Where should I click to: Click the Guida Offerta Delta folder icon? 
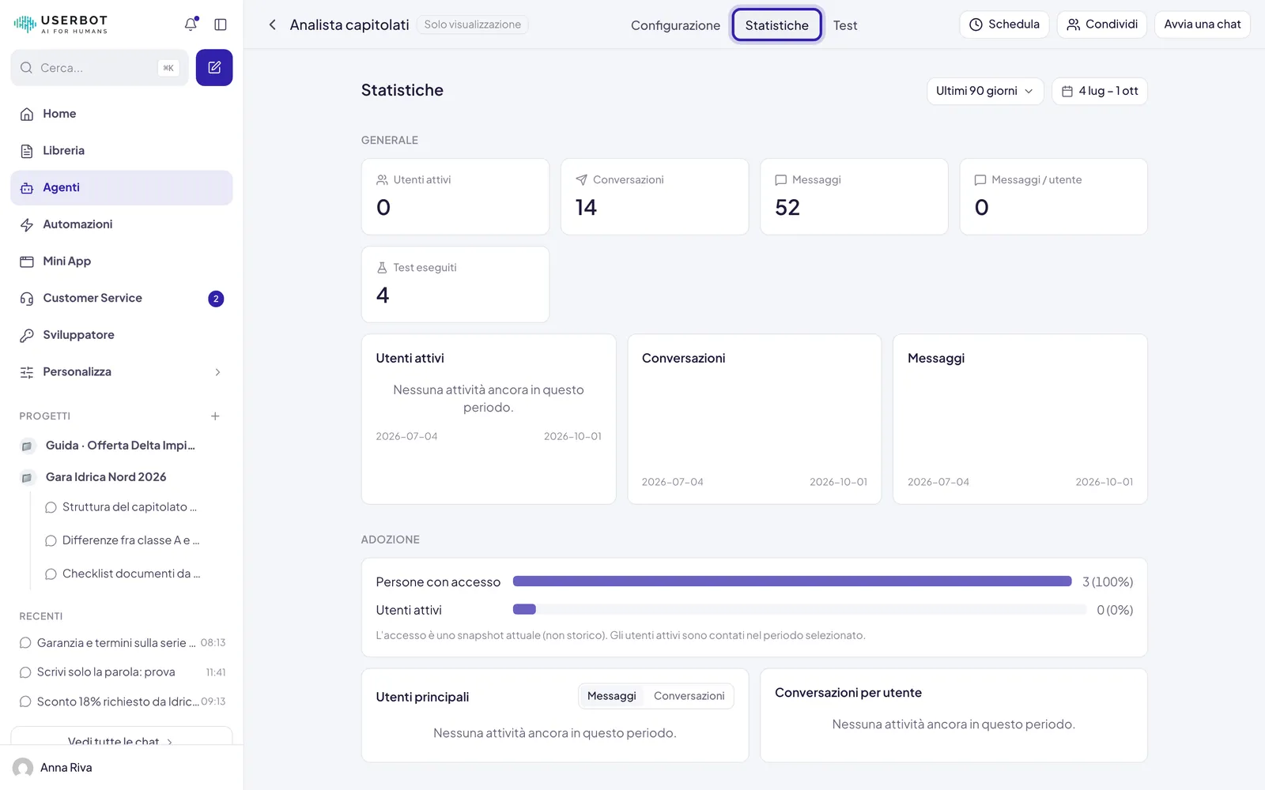27,446
